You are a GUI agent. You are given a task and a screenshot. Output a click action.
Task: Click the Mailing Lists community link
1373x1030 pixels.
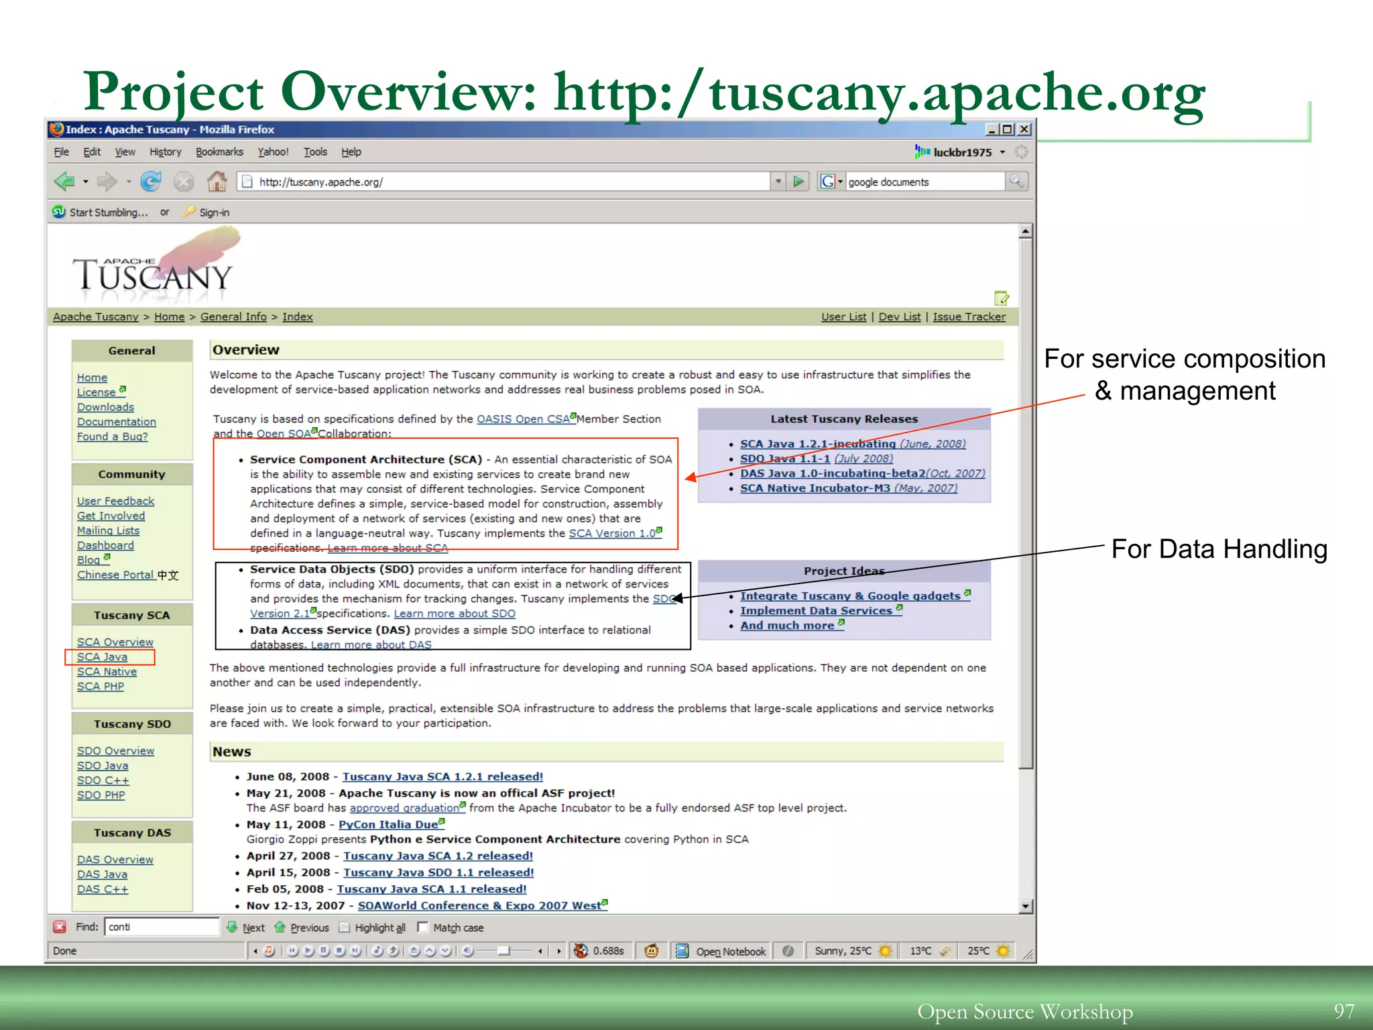point(109,530)
